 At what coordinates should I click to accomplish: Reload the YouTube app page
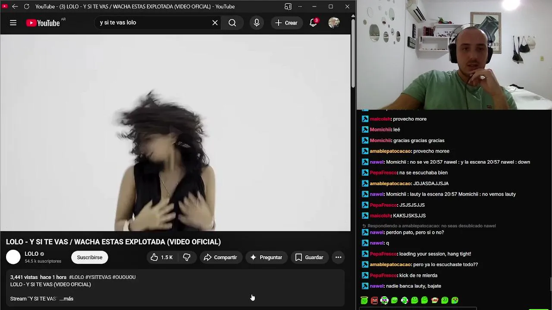26,6
